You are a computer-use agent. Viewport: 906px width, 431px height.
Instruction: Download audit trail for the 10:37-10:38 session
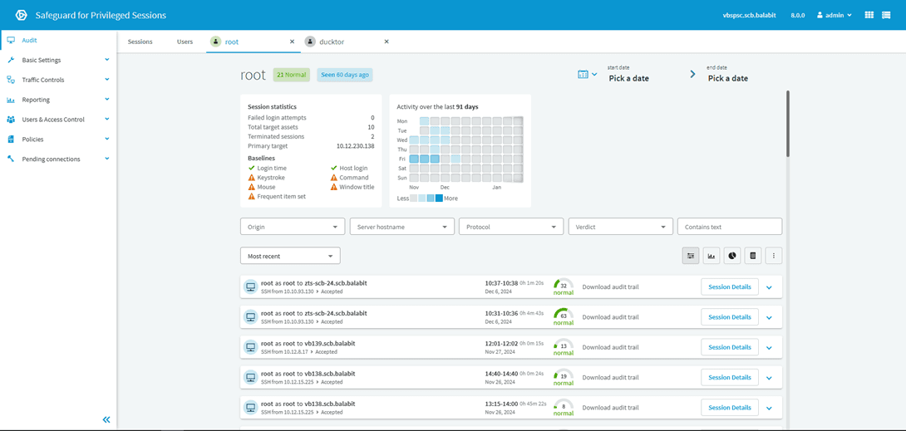(x=610, y=287)
